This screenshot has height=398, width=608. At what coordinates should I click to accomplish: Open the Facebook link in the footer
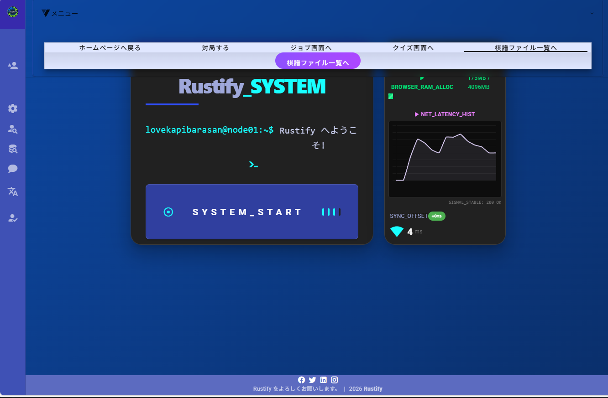(x=301, y=380)
